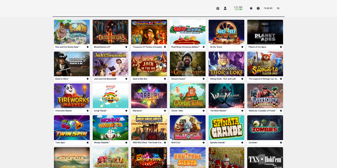Screen dimensions: 337x168
Task: Open the gift bonuses icon in header
Action: pos(218,8)
